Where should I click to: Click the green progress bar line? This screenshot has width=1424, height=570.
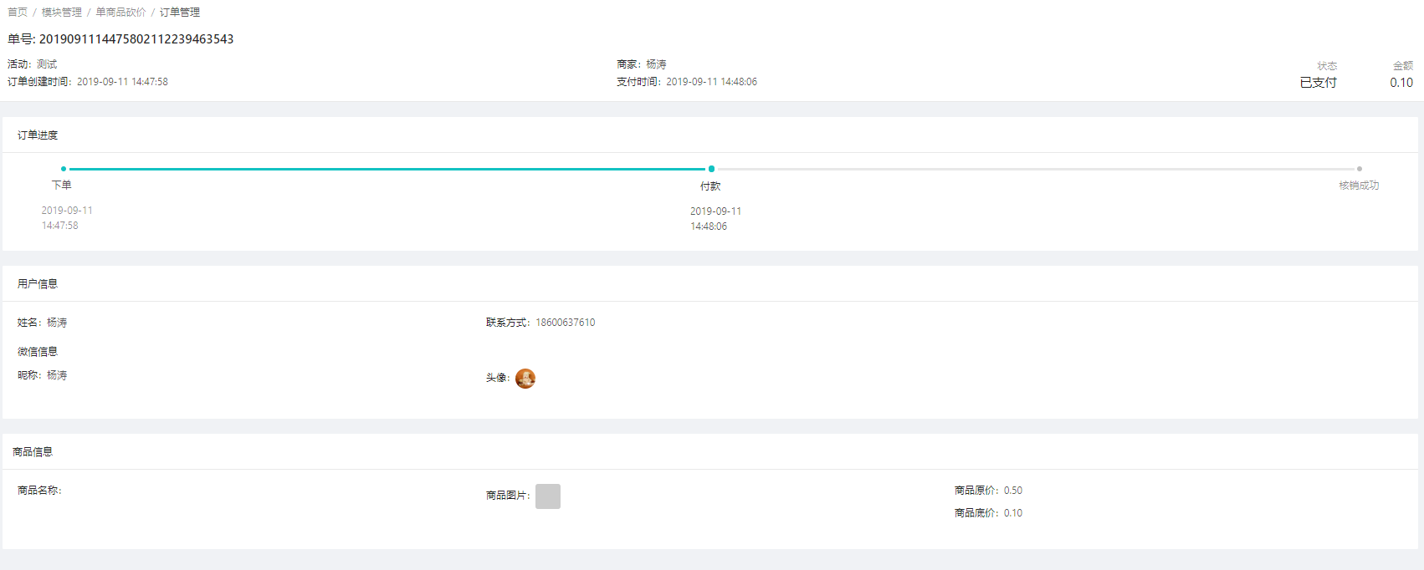coord(387,169)
